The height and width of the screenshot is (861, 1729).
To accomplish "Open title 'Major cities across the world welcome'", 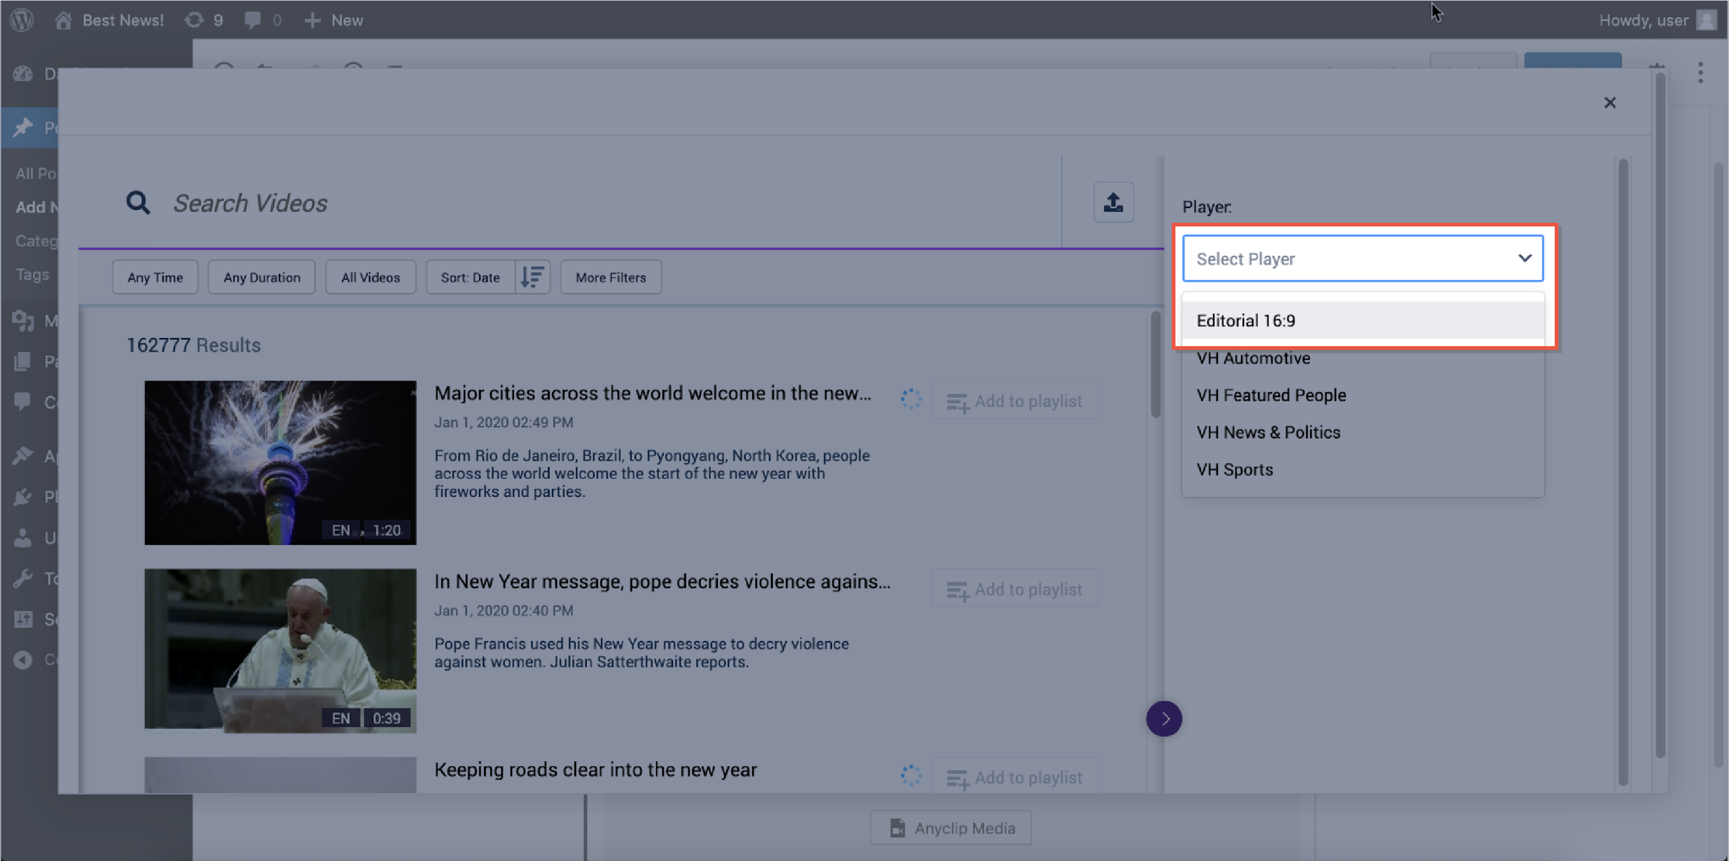I will (652, 393).
